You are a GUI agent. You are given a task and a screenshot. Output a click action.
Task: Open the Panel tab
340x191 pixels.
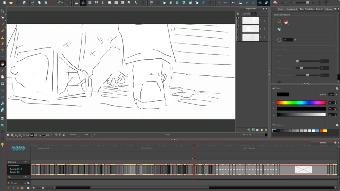[x=280, y=9]
